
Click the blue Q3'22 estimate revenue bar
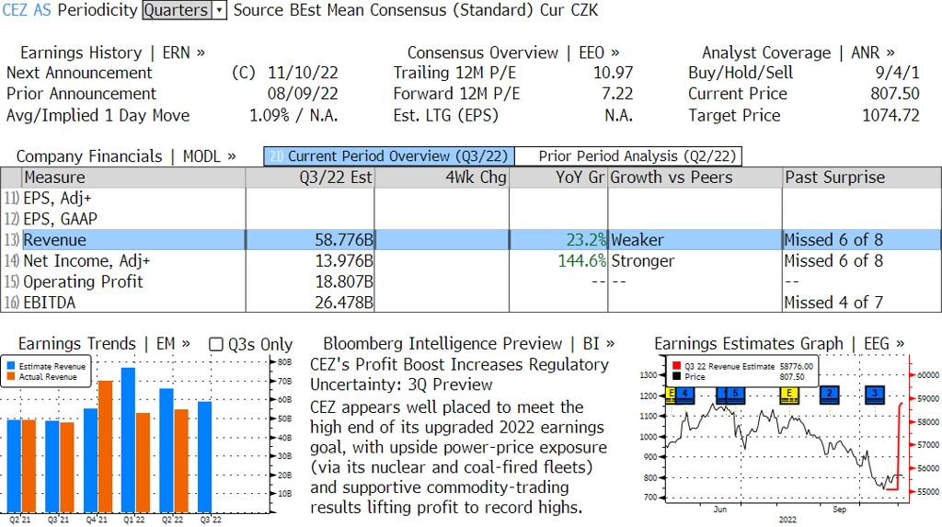[204, 457]
